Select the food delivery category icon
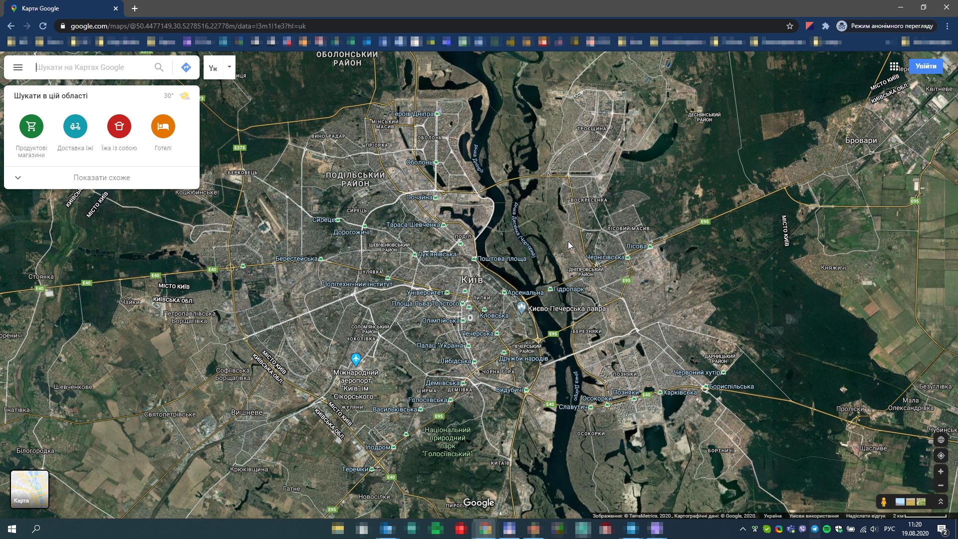958x539 pixels. 75,126
